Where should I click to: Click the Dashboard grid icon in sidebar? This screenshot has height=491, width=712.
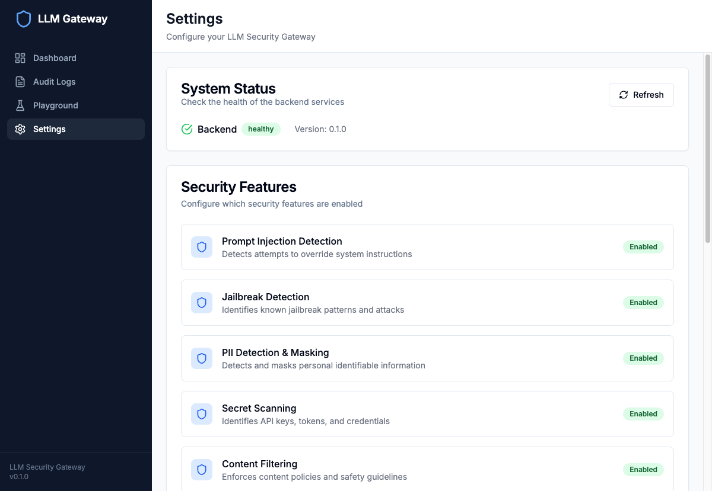click(x=20, y=58)
